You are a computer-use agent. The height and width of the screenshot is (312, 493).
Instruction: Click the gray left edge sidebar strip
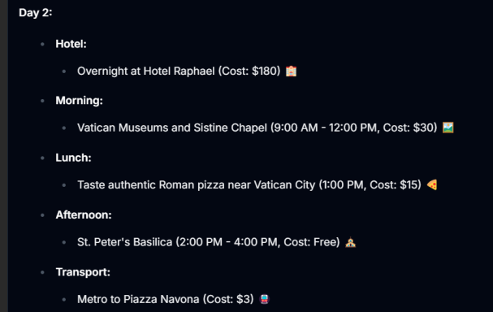(4, 156)
